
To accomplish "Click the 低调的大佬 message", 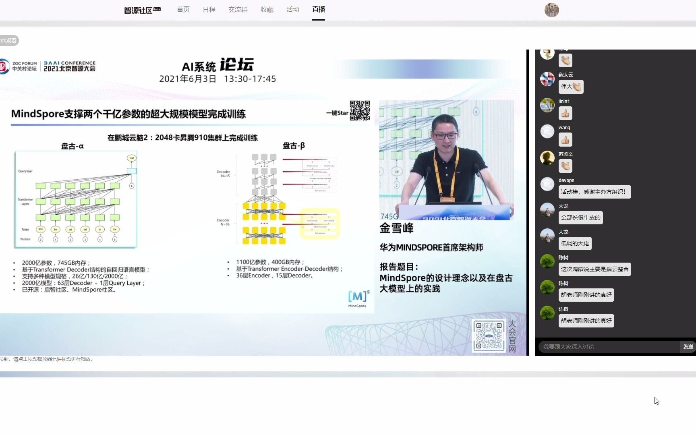I will [575, 244].
